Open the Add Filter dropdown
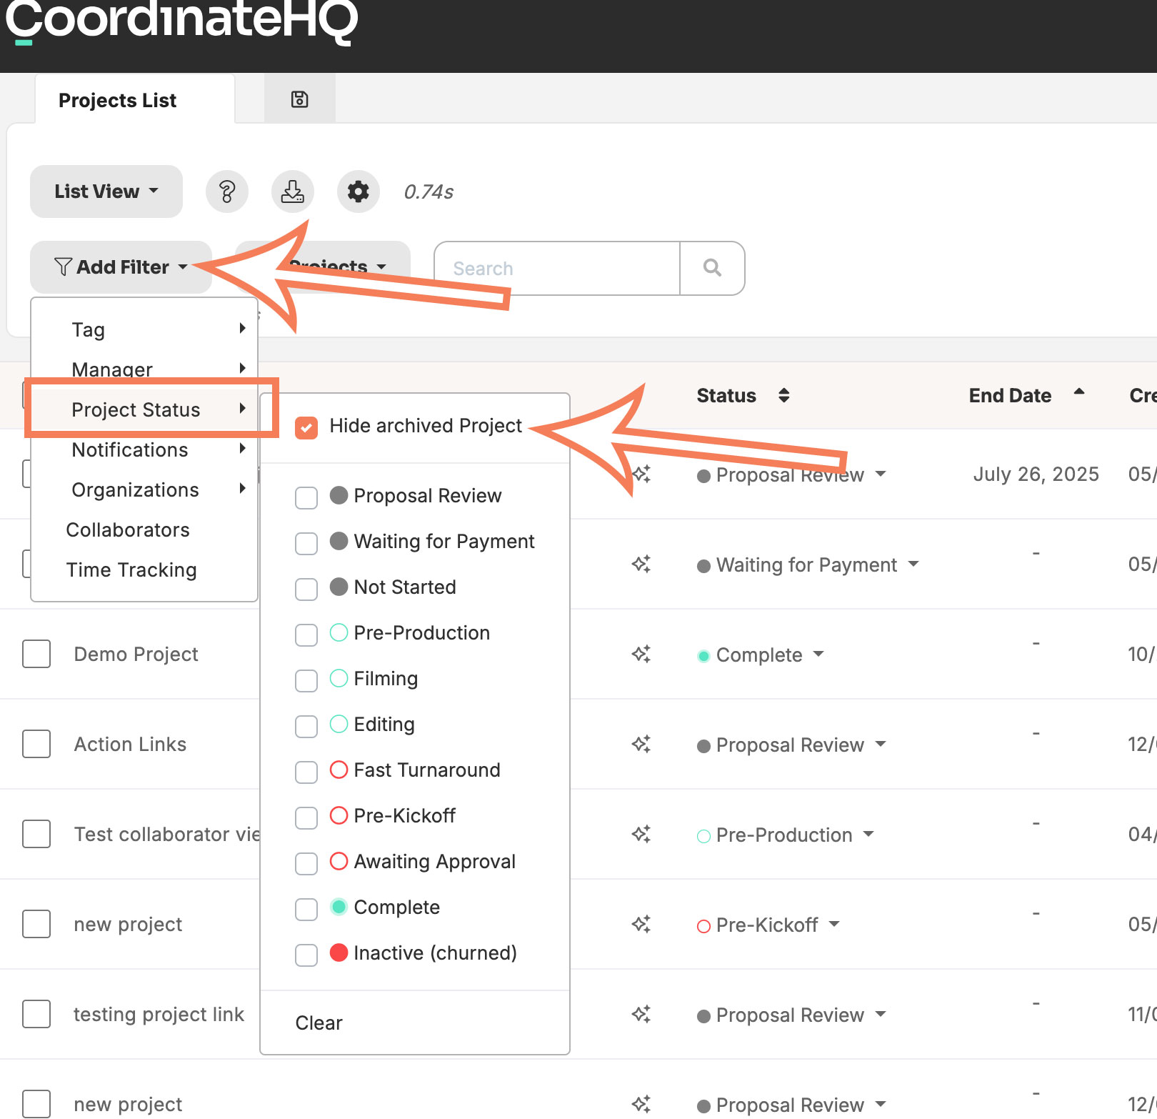Screen dimensions: 1157x1119 [x=121, y=267]
